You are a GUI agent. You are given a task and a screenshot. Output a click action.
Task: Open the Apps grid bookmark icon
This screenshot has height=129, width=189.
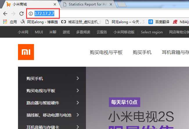tap(5, 22)
